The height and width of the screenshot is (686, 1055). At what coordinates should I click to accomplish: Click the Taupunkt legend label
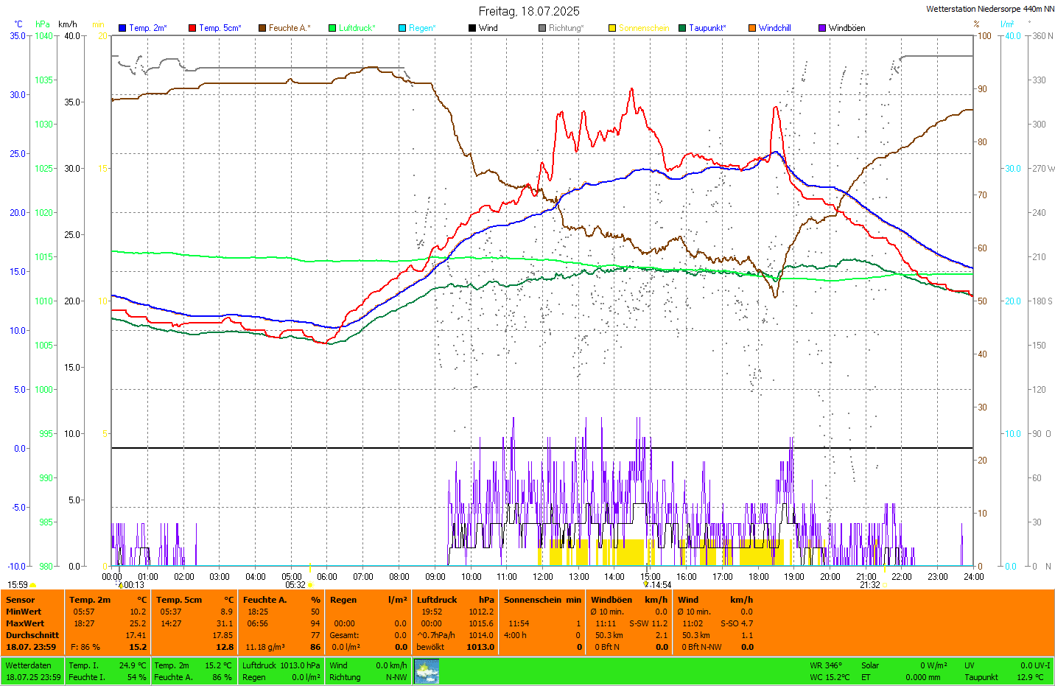pyautogui.click(x=707, y=28)
